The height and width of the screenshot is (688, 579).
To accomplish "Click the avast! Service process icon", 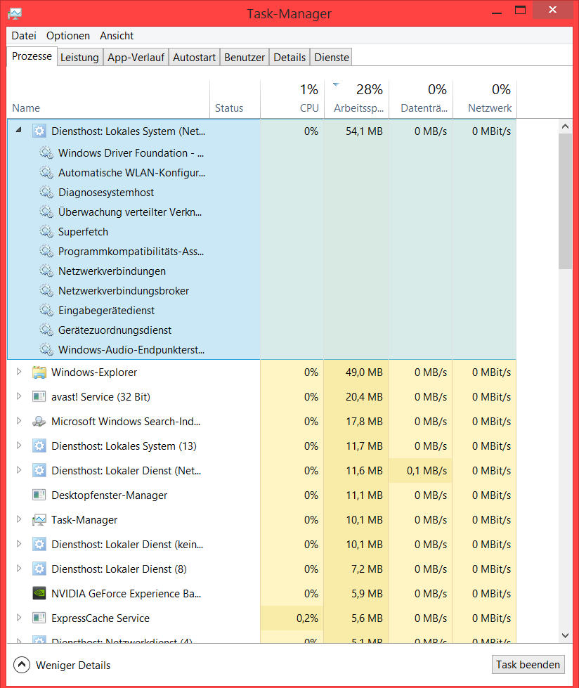I will click(39, 396).
